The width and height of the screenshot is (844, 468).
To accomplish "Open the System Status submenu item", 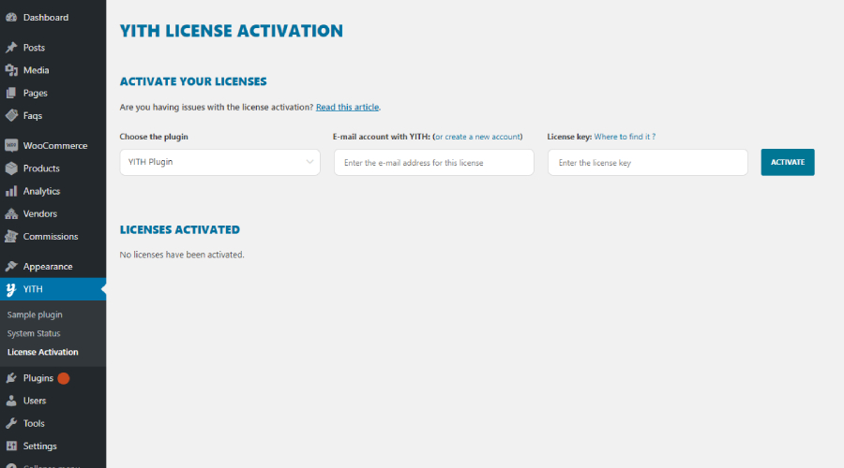I will (x=34, y=333).
